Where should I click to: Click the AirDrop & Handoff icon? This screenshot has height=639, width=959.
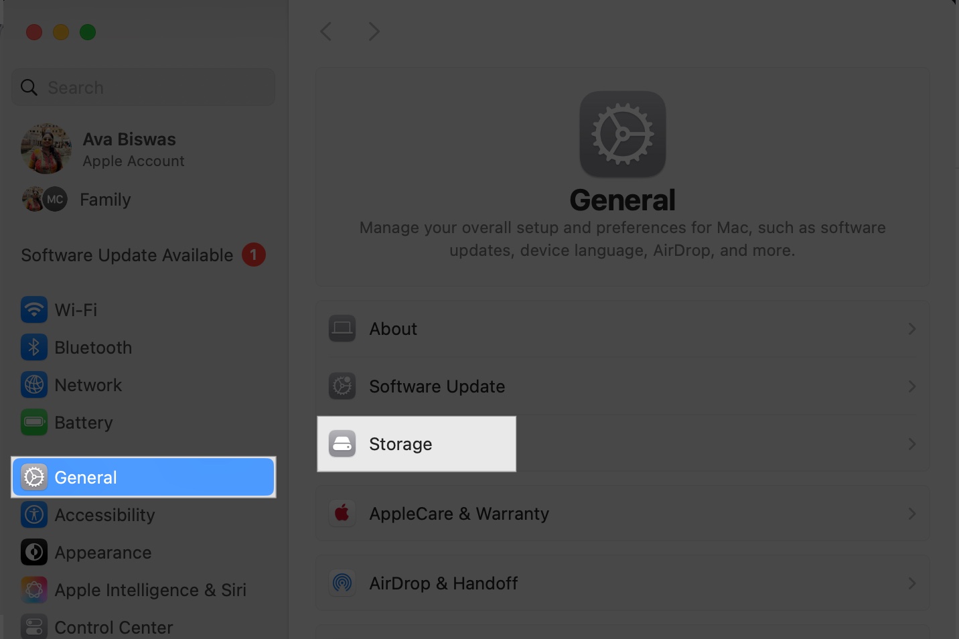[x=342, y=583]
